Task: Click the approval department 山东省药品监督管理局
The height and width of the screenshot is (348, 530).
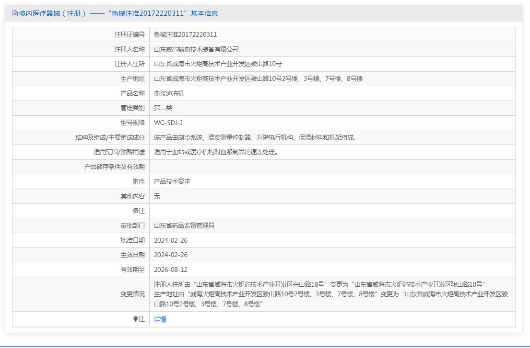Action: click(184, 225)
